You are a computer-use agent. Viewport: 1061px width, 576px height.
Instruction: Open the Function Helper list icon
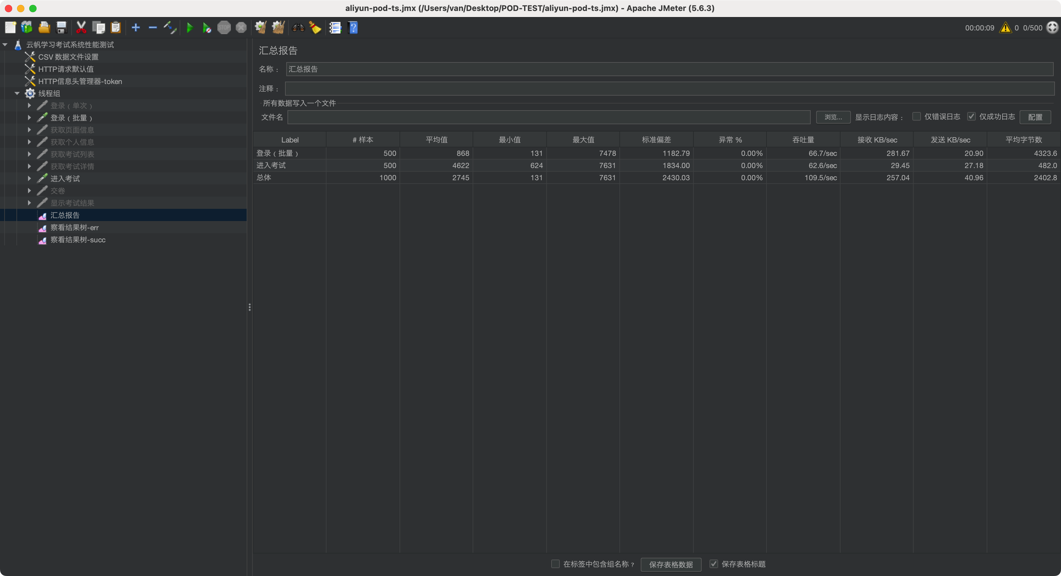coord(335,28)
